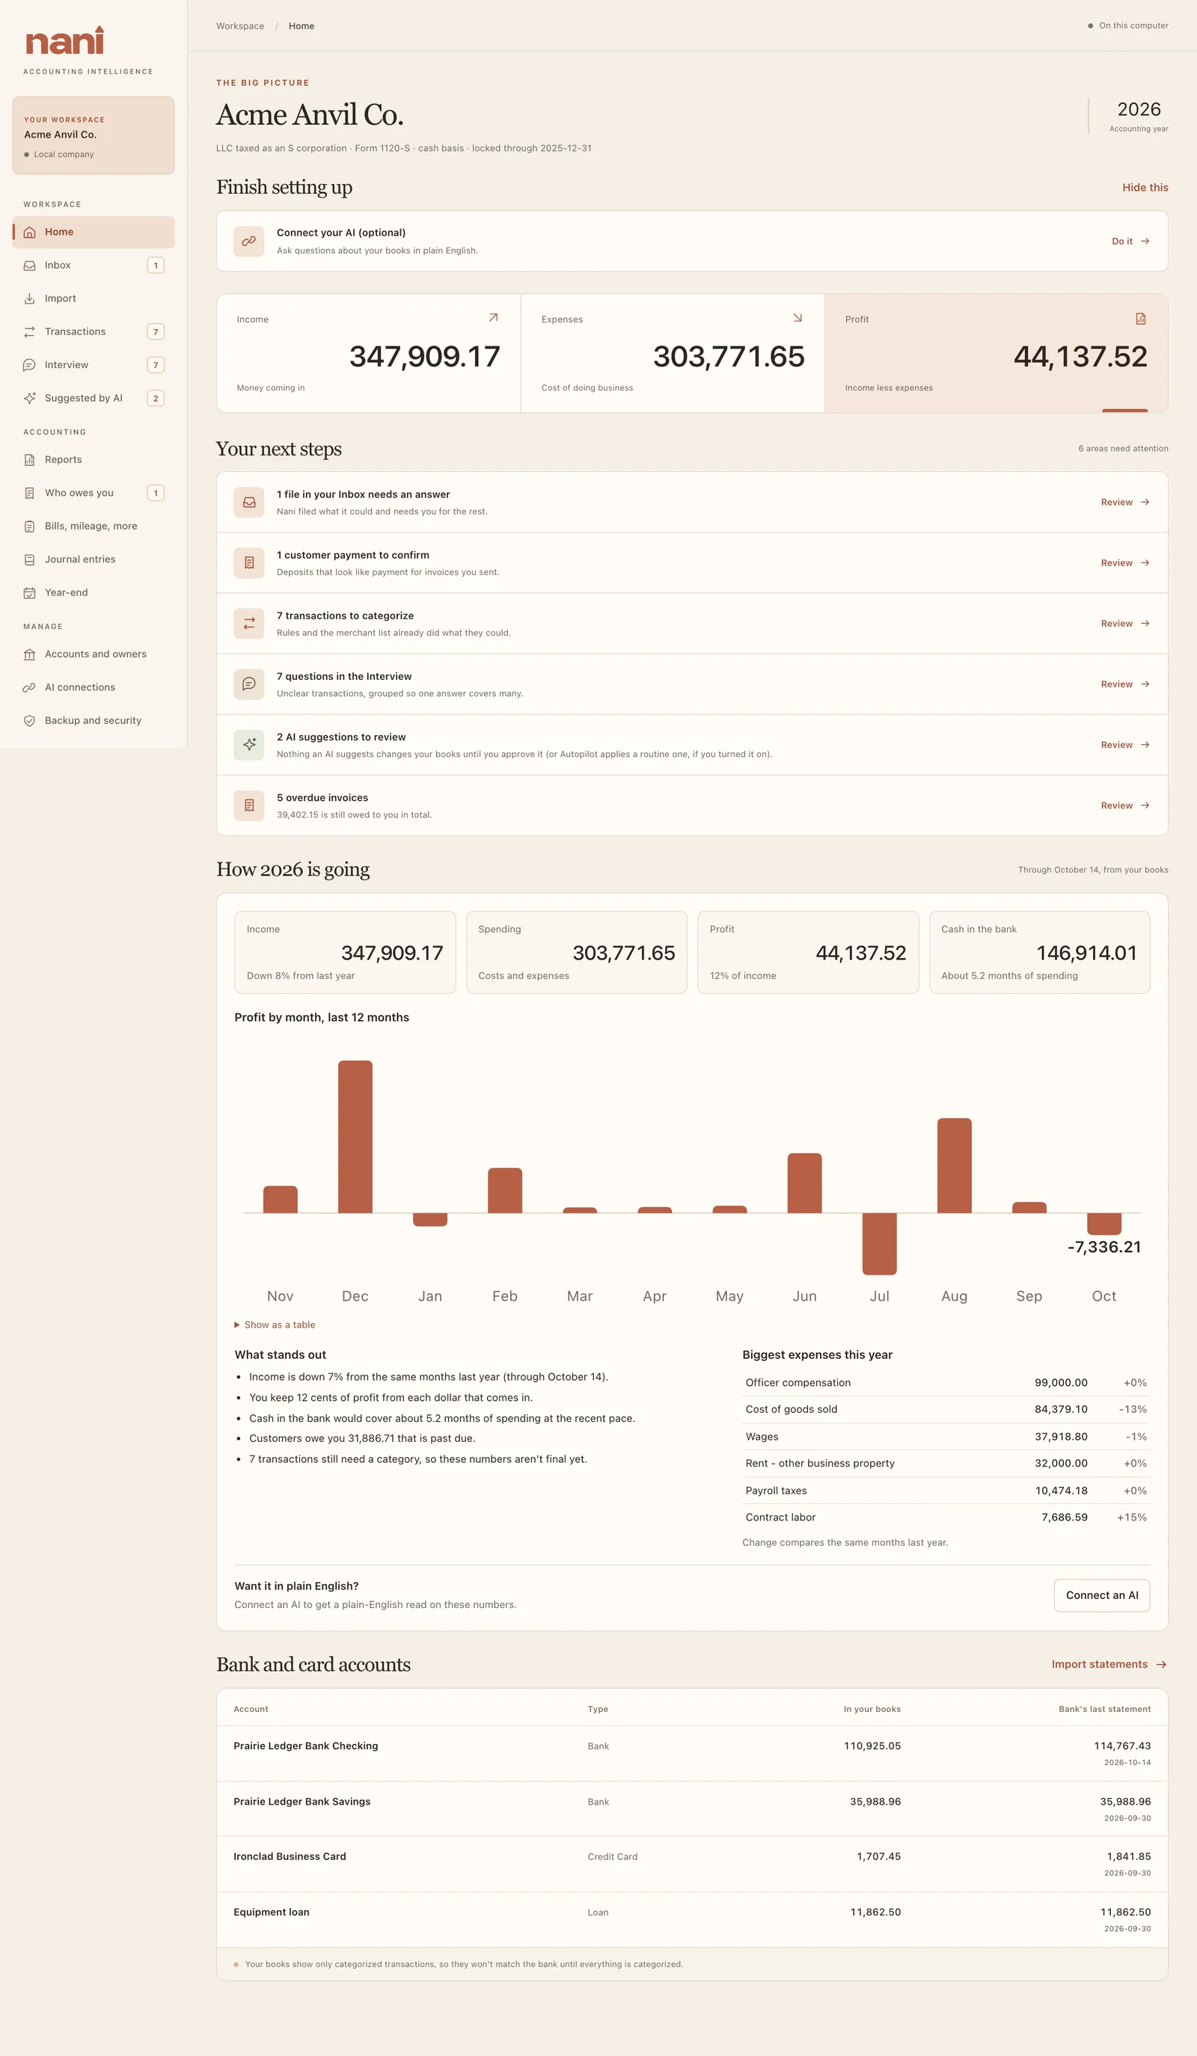Click the Cash in the bank summary card
The width and height of the screenshot is (1197, 2056).
pos(1040,953)
